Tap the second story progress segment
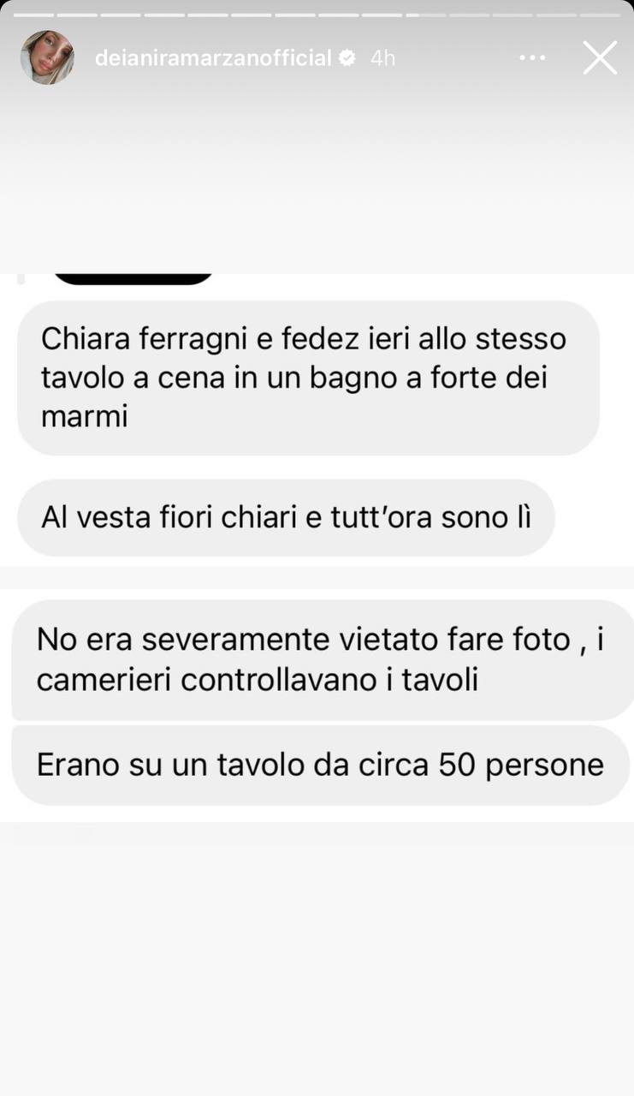 coord(77,15)
